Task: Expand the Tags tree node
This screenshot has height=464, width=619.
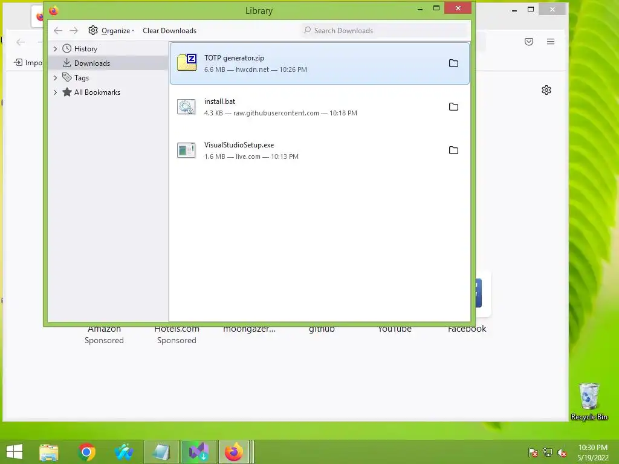Action: (x=55, y=78)
